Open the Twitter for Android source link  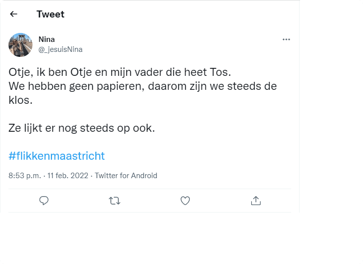click(126, 176)
